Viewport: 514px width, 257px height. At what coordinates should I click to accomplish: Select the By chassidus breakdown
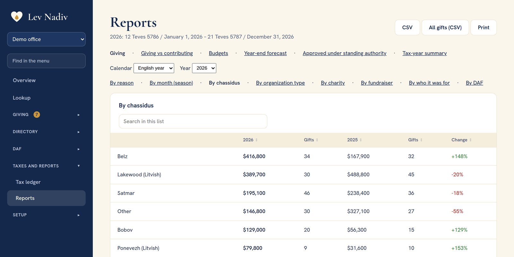click(x=224, y=83)
